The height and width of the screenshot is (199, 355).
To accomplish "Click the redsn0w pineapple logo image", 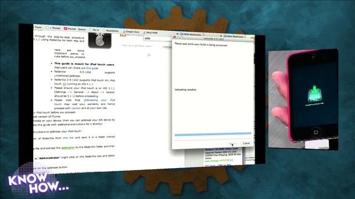I will (100, 40).
